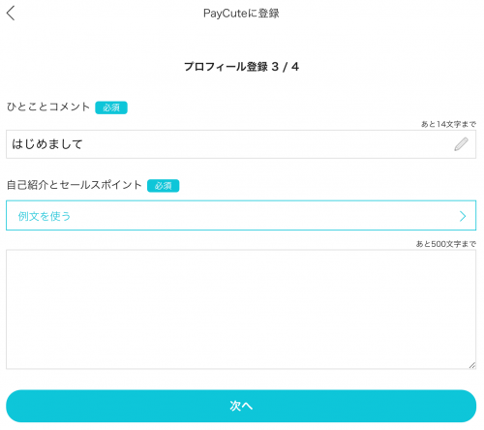
Task: Click the top-left corner of the introduction text area
Action: coord(8,251)
